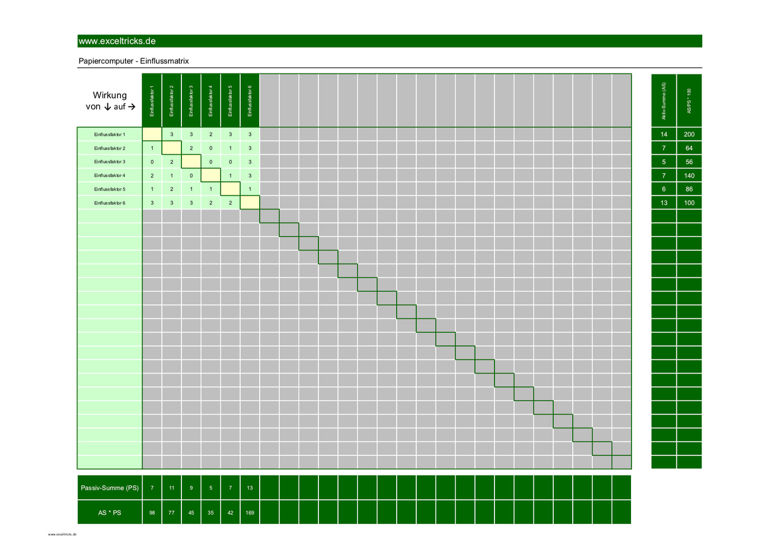This screenshot has height=551, width=780.
Task: Select the Einflussfaktor 4 column header
Action: (x=211, y=101)
